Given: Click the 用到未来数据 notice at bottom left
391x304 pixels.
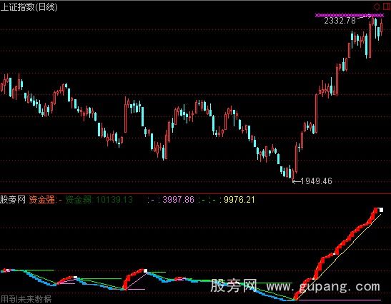Looking at the screenshot, I should pyautogui.click(x=26, y=299).
